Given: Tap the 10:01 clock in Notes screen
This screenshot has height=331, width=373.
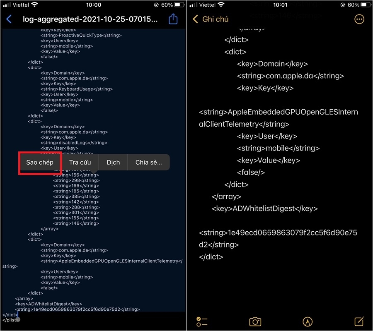Looking at the screenshot, I should (x=280, y=5).
